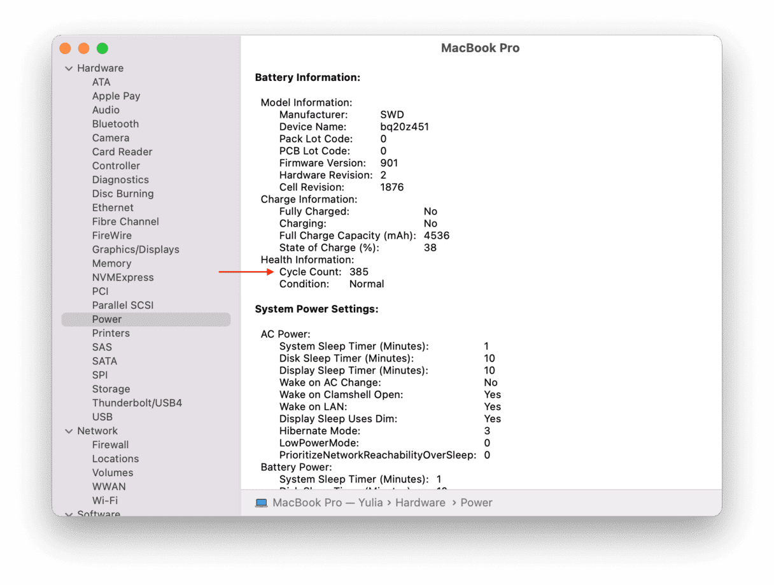The width and height of the screenshot is (774, 585).
Task: Click State of Charge value 38
Action: coord(430,248)
